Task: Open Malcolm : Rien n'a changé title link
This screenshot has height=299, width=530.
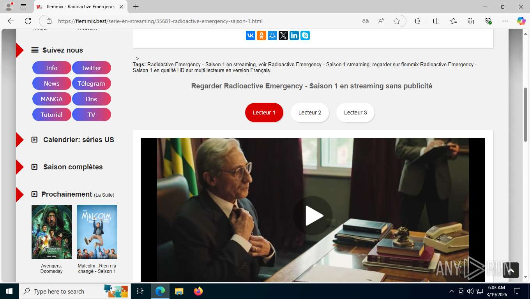Action: point(97,269)
